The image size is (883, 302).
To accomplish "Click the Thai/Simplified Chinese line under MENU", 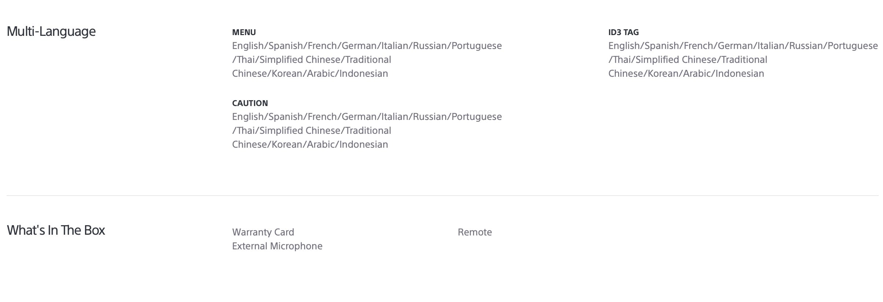I will pos(311,60).
